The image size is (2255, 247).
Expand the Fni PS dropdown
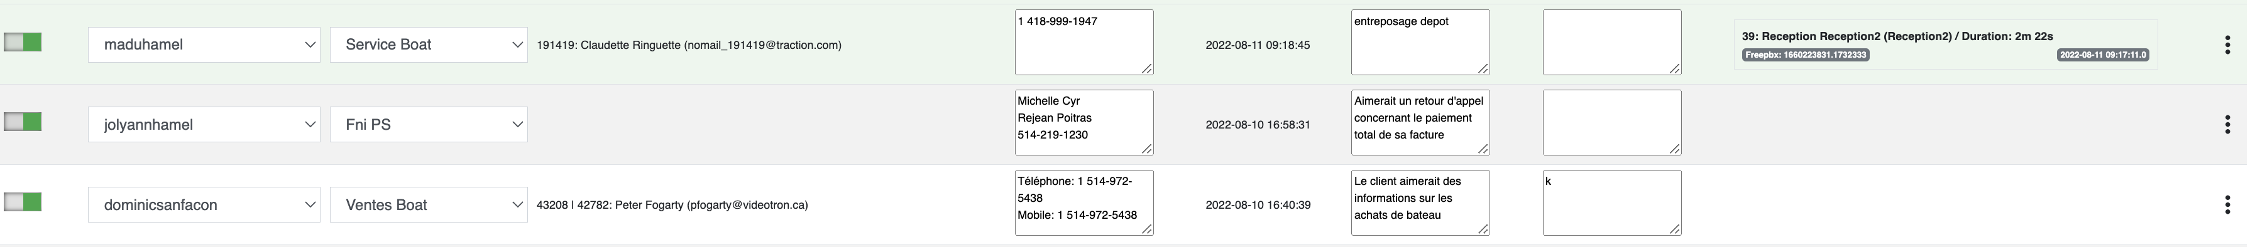(x=429, y=125)
